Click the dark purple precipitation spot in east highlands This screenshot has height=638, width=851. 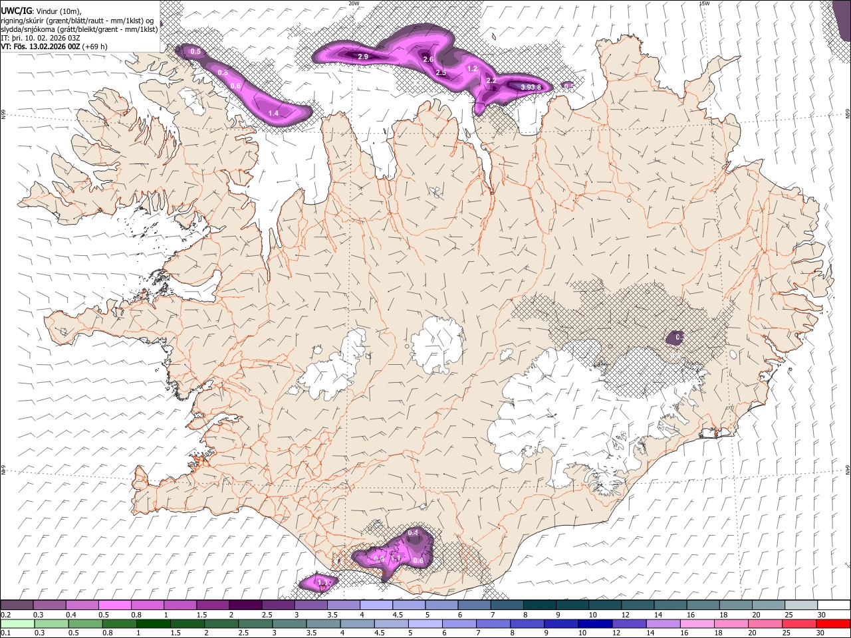[x=676, y=338]
